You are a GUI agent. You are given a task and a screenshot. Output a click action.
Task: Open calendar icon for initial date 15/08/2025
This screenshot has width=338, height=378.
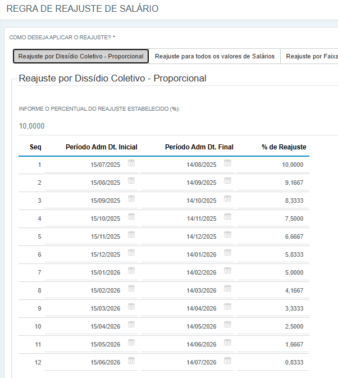[131, 180]
